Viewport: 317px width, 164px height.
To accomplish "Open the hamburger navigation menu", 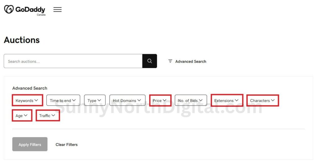I will click(x=57, y=10).
